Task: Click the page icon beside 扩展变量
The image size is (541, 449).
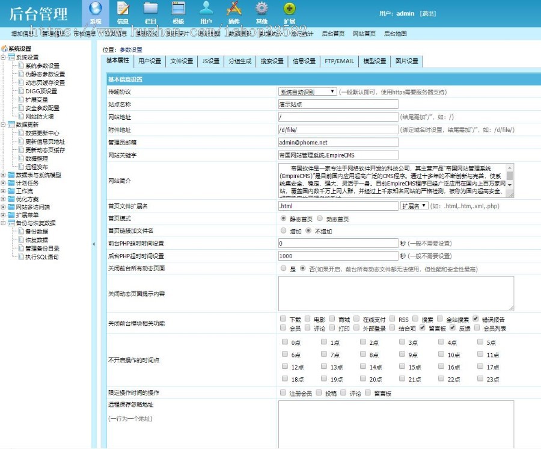Action: 21,99
